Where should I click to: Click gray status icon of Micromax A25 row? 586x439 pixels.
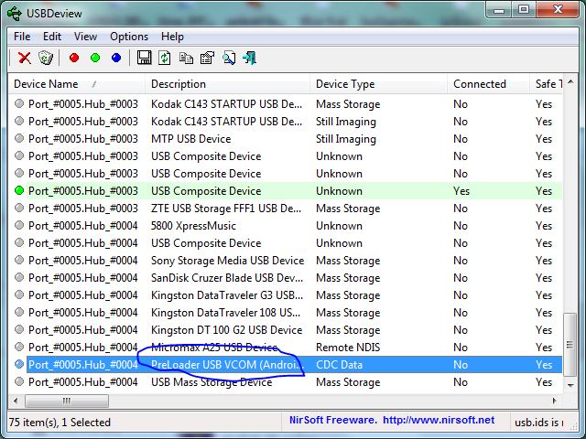click(x=19, y=348)
